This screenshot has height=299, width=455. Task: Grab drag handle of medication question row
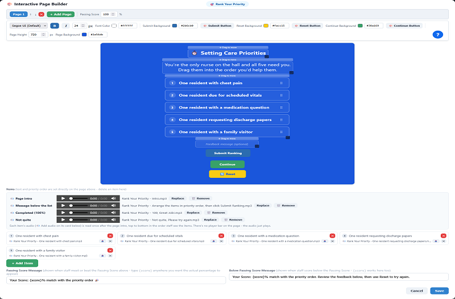[281, 107]
